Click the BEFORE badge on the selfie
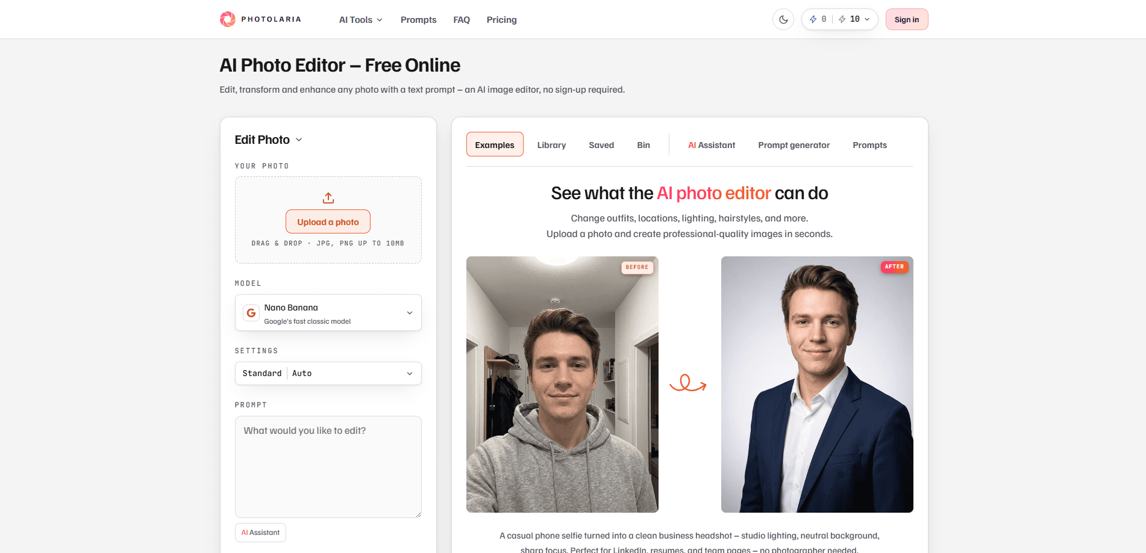The height and width of the screenshot is (553, 1146). (637, 267)
